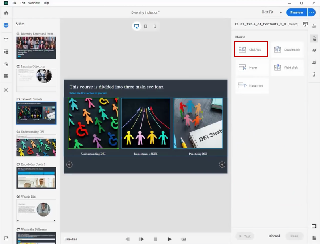Open the Interactive components icon
Viewport: 320px width, 244px height.
6,64
